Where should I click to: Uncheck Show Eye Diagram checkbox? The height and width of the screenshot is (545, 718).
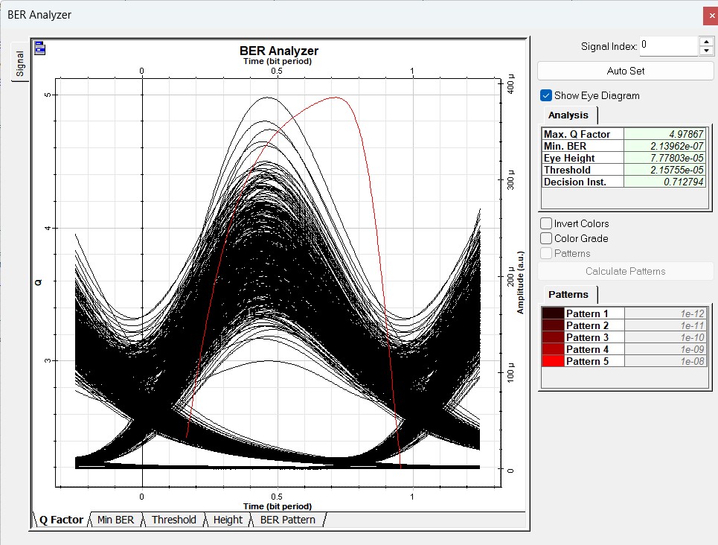point(547,95)
